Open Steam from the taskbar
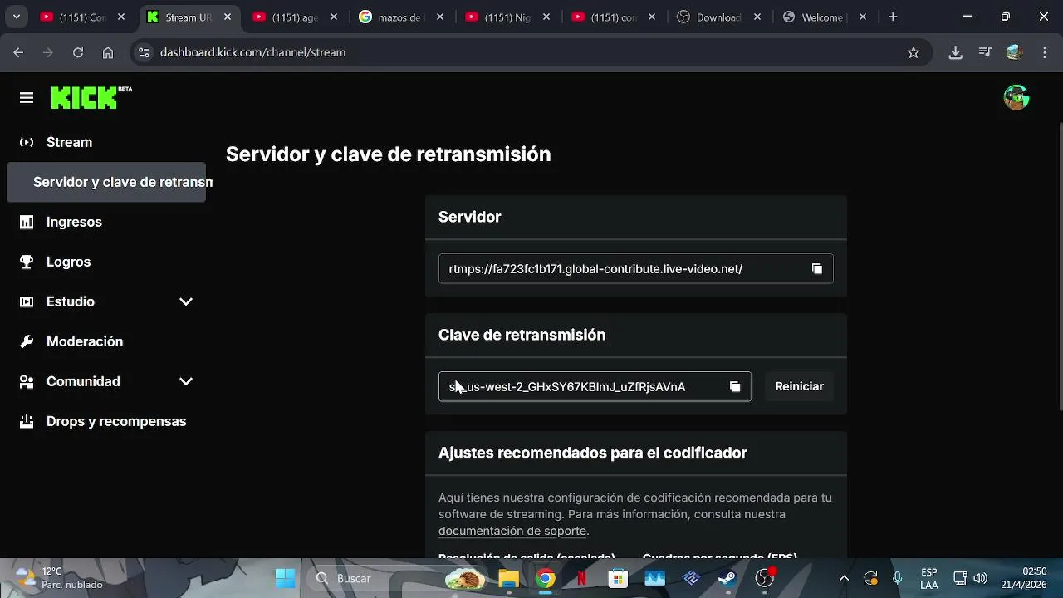Screen dimensions: 1063x598 (x=727, y=578)
